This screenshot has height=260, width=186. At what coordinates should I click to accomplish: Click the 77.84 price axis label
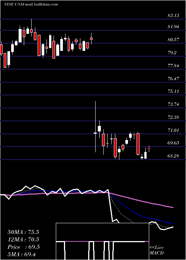pos(173,65)
